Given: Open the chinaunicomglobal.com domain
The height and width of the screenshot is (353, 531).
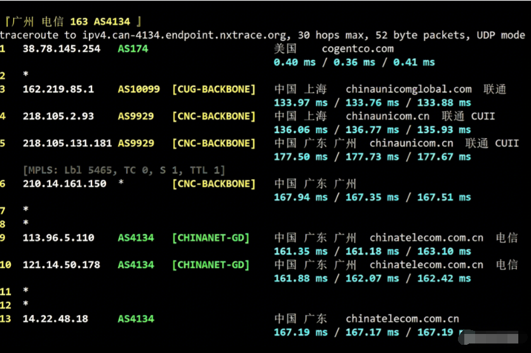Looking at the screenshot, I should (408, 89).
